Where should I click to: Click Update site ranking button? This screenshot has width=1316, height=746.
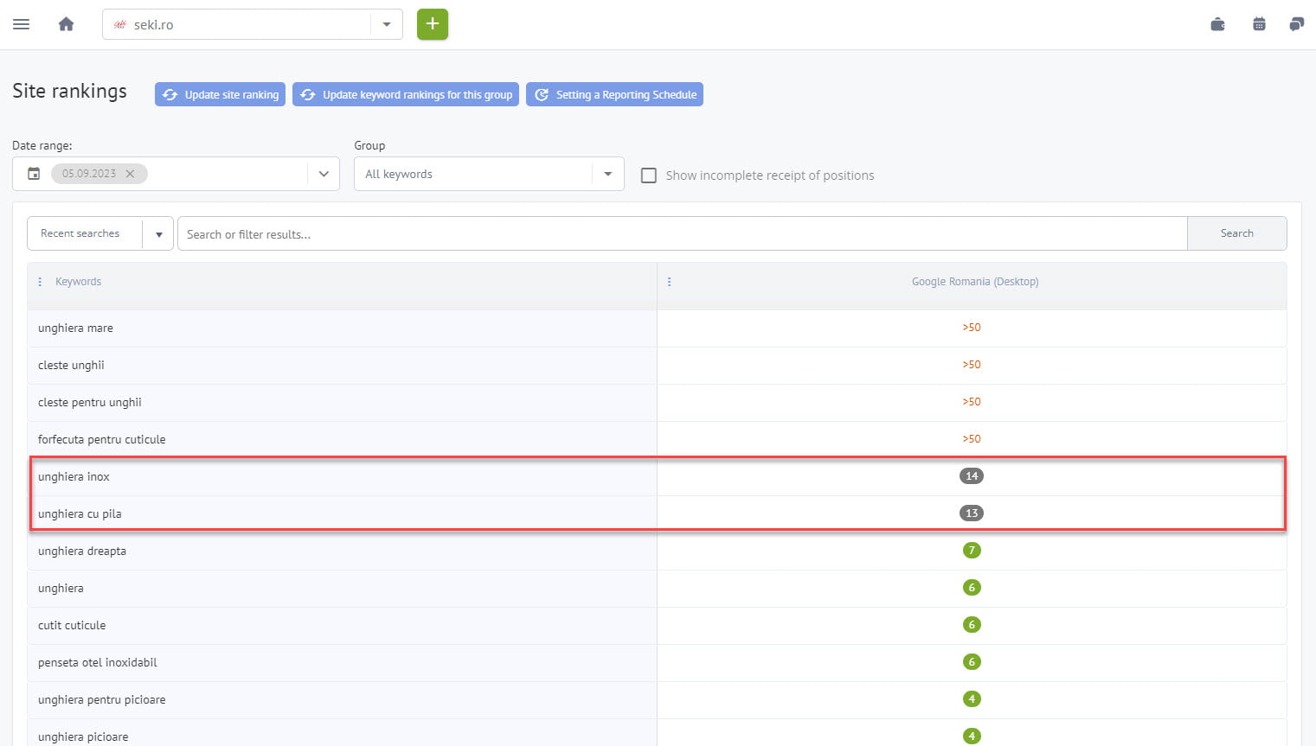pyautogui.click(x=220, y=94)
